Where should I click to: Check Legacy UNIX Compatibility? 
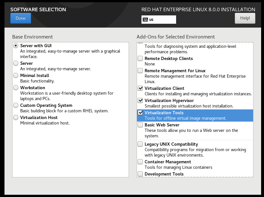(140, 144)
